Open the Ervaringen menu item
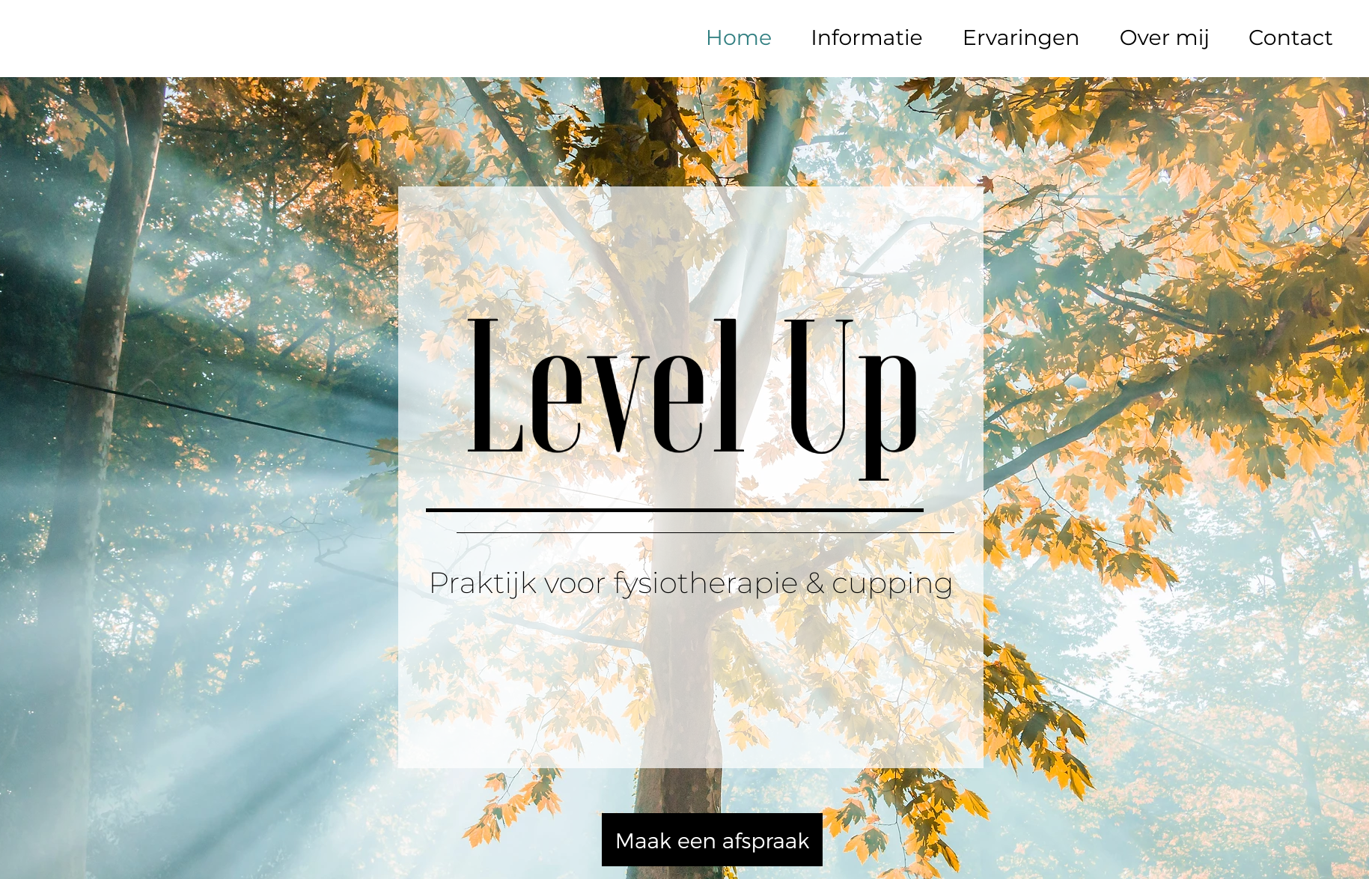 pyautogui.click(x=1020, y=37)
